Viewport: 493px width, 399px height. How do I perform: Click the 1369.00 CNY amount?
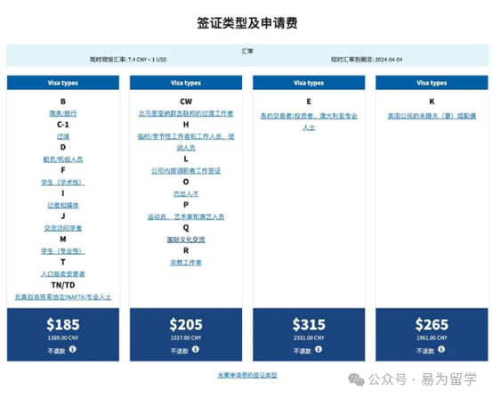coord(63,338)
